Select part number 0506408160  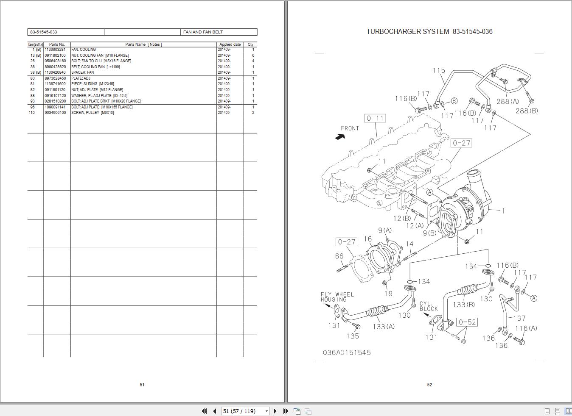pyautogui.click(x=55, y=61)
